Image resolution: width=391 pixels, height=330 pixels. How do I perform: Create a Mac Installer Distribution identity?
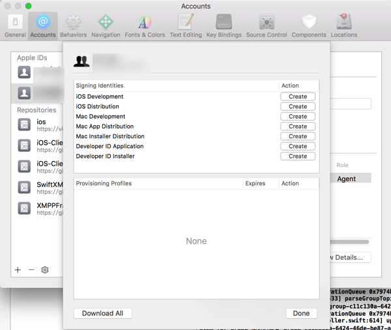(298, 136)
